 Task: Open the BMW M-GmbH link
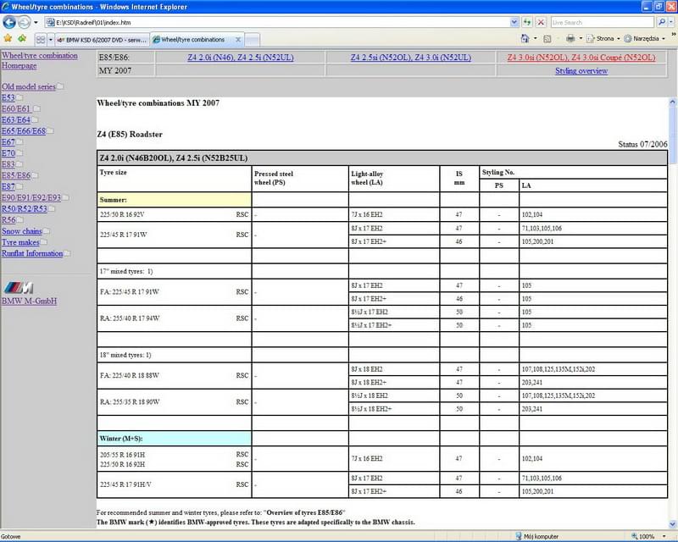pos(29,301)
